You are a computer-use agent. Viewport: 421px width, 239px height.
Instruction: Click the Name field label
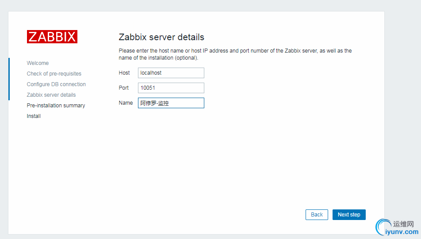tap(126, 103)
